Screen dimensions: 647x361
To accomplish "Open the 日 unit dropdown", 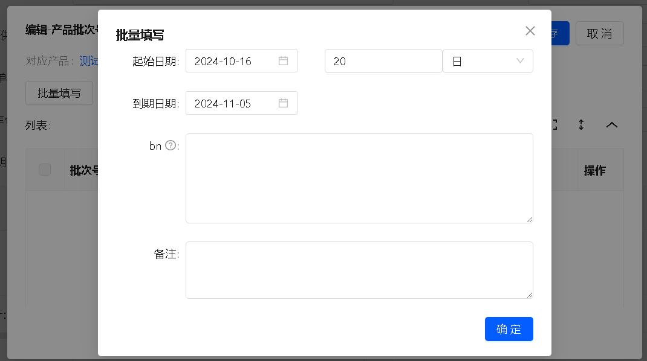I will click(487, 61).
